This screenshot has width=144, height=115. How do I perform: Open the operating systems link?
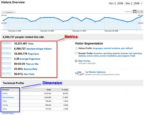111,53
